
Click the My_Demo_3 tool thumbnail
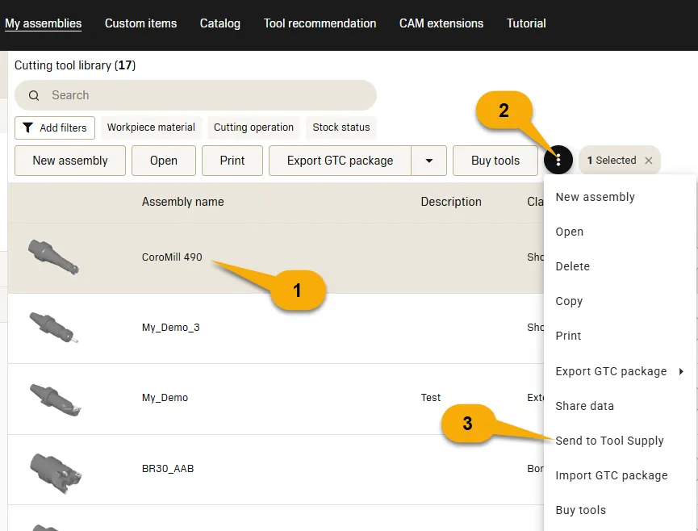pyautogui.click(x=53, y=328)
